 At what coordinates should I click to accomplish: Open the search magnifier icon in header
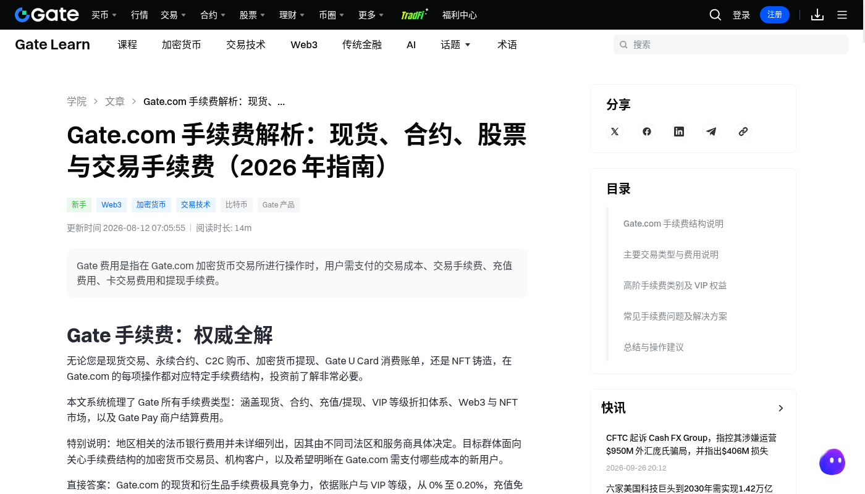pos(715,15)
